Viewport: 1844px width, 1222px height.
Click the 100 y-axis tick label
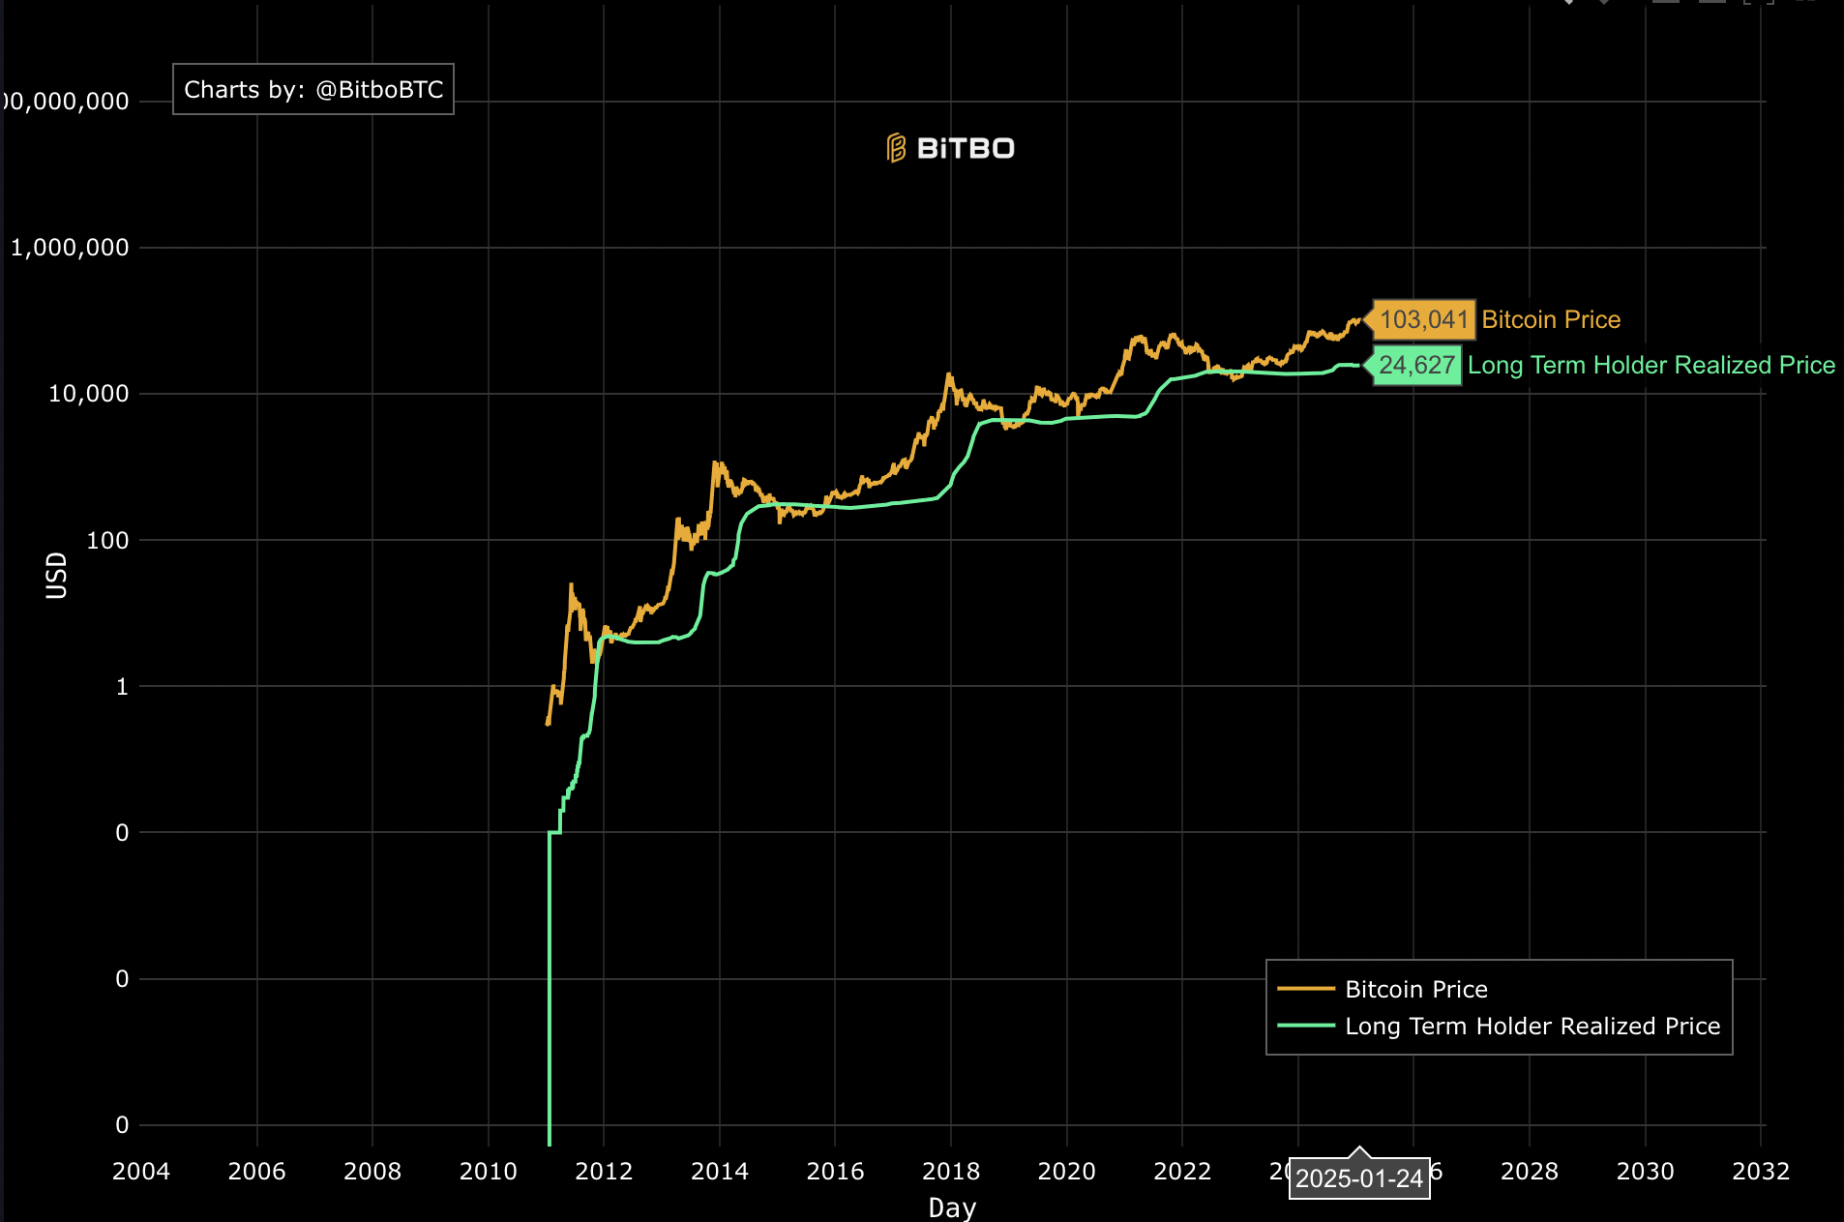point(107,540)
